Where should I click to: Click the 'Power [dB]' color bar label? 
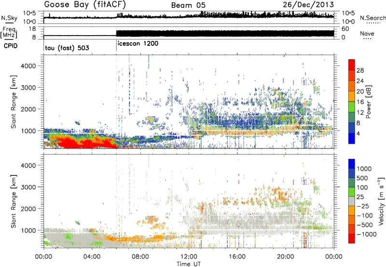pos(369,102)
